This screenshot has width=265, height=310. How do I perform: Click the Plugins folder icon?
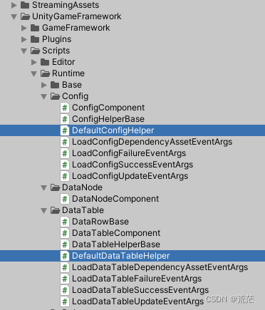tap(35, 39)
